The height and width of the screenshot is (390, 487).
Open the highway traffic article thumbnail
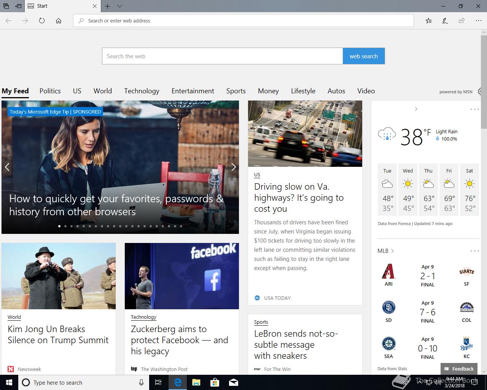coord(305,134)
